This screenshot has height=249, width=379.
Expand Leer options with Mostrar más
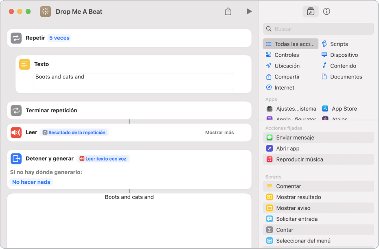(219, 133)
